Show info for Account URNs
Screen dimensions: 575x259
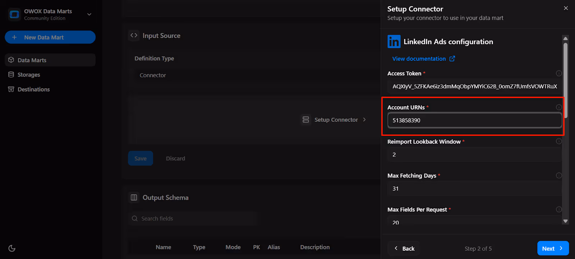click(x=559, y=107)
